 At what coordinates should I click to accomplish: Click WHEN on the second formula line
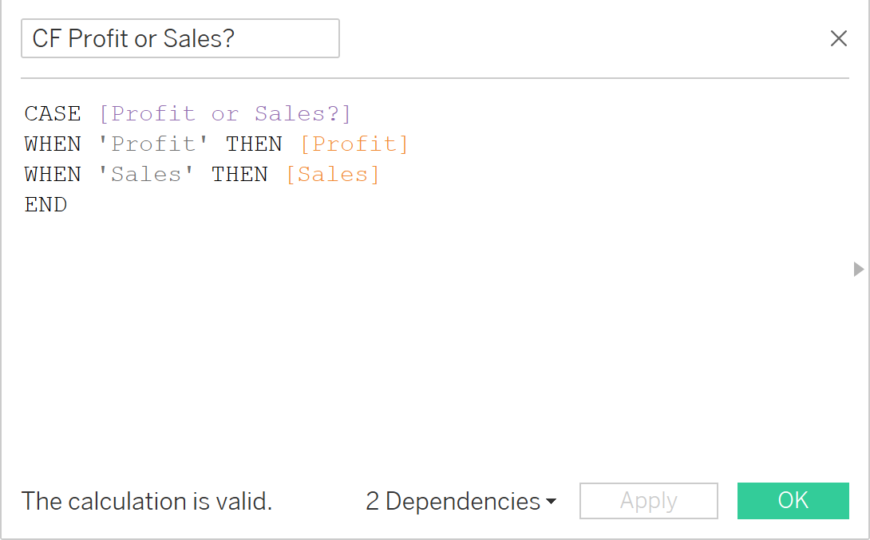(x=53, y=144)
